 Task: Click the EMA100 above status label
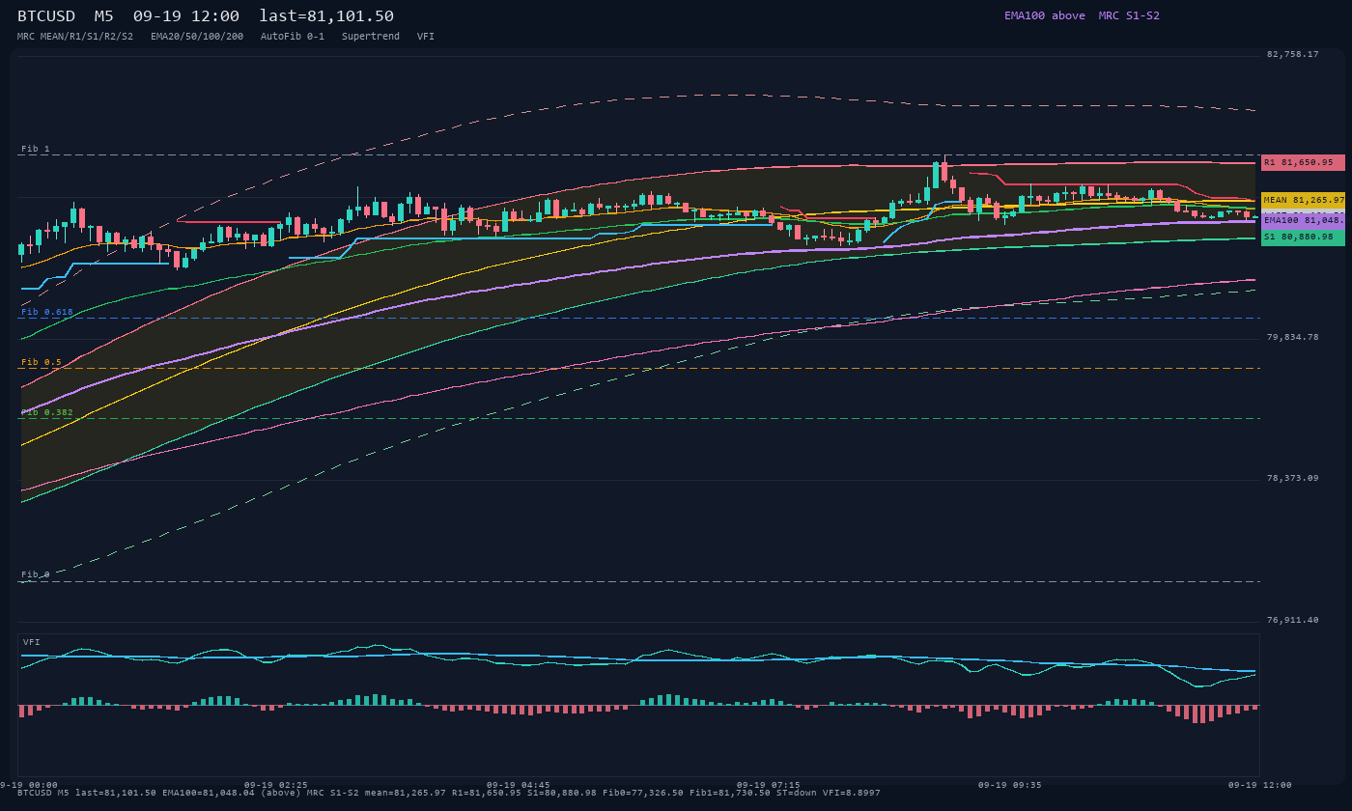click(x=1044, y=15)
